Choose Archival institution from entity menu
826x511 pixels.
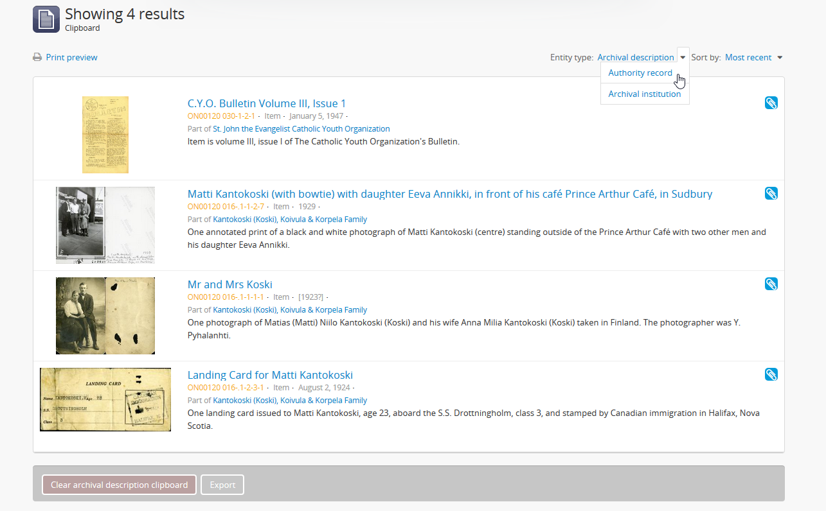644,94
